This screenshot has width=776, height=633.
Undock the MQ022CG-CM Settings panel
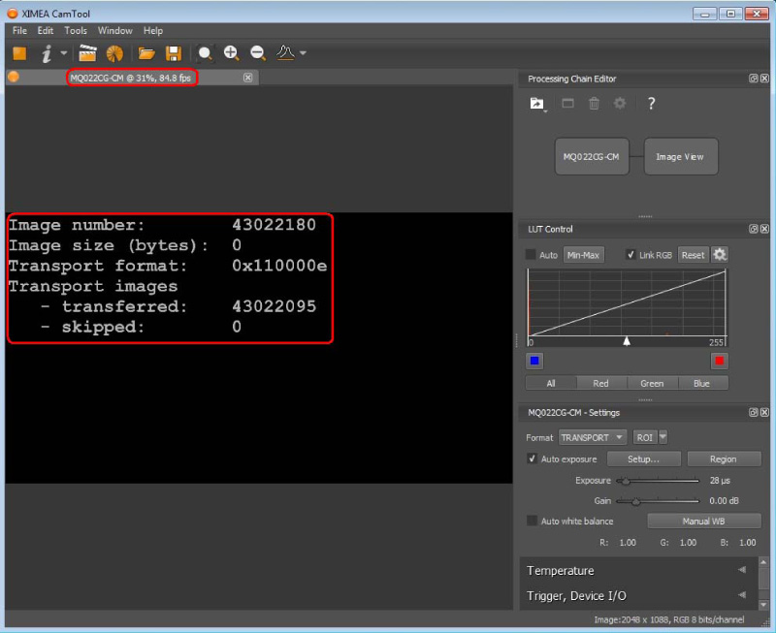753,412
